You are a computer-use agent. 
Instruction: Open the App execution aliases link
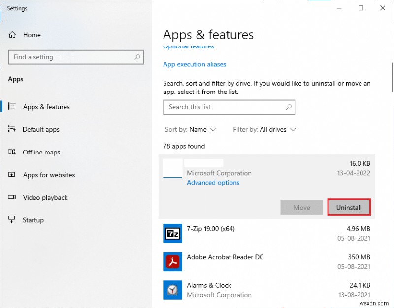[x=195, y=64]
